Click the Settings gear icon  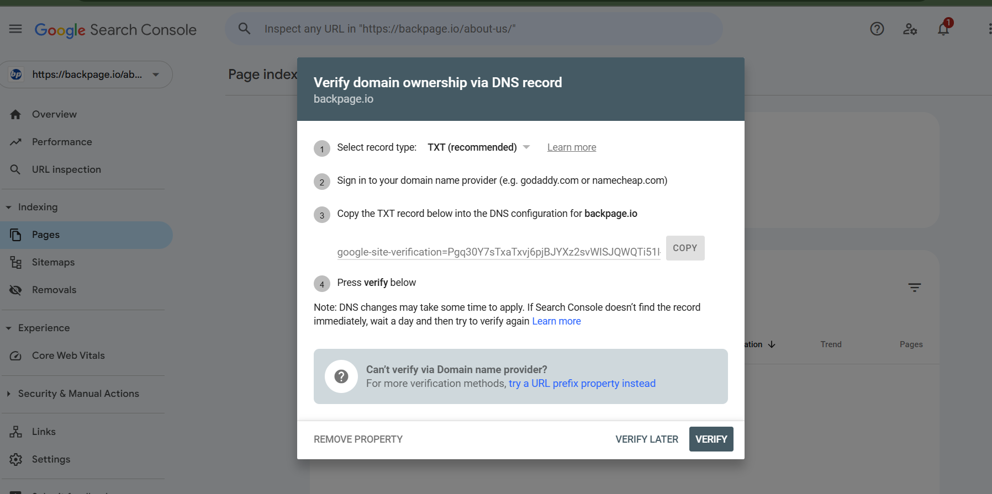tap(15, 459)
